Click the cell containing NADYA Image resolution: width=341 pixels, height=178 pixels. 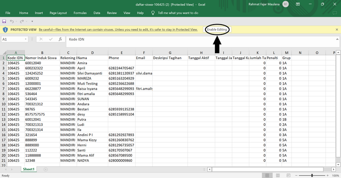coord(92,161)
